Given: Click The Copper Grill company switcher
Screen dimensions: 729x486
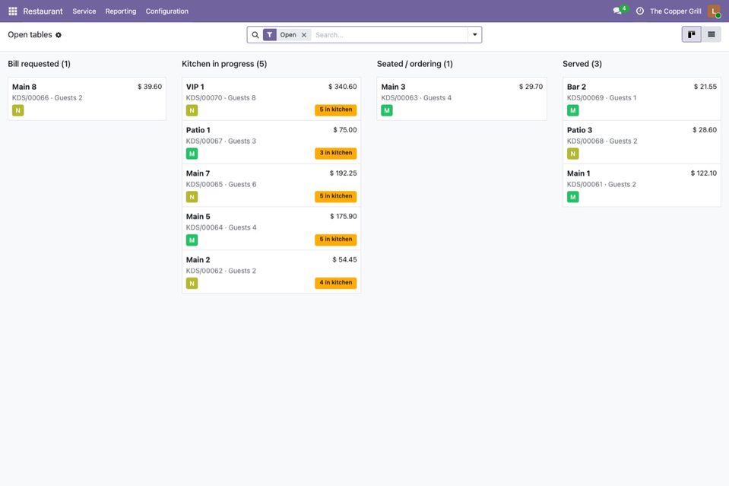Looking at the screenshot, I should pyautogui.click(x=676, y=11).
